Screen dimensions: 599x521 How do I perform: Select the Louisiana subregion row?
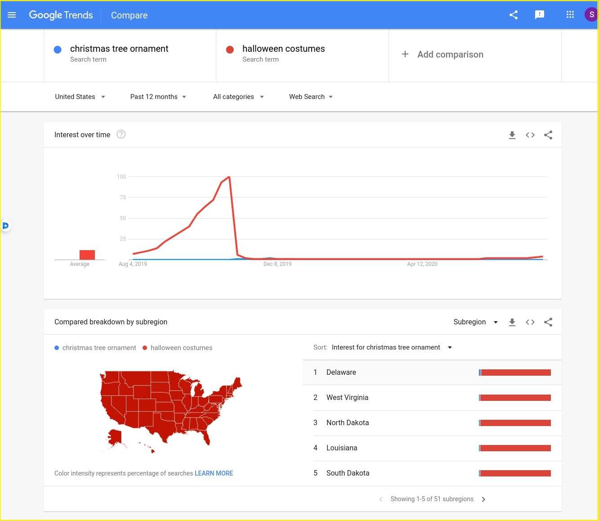click(432, 448)
